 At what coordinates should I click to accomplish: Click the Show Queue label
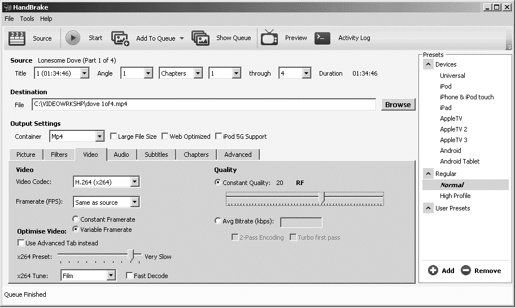click(234, 38)
